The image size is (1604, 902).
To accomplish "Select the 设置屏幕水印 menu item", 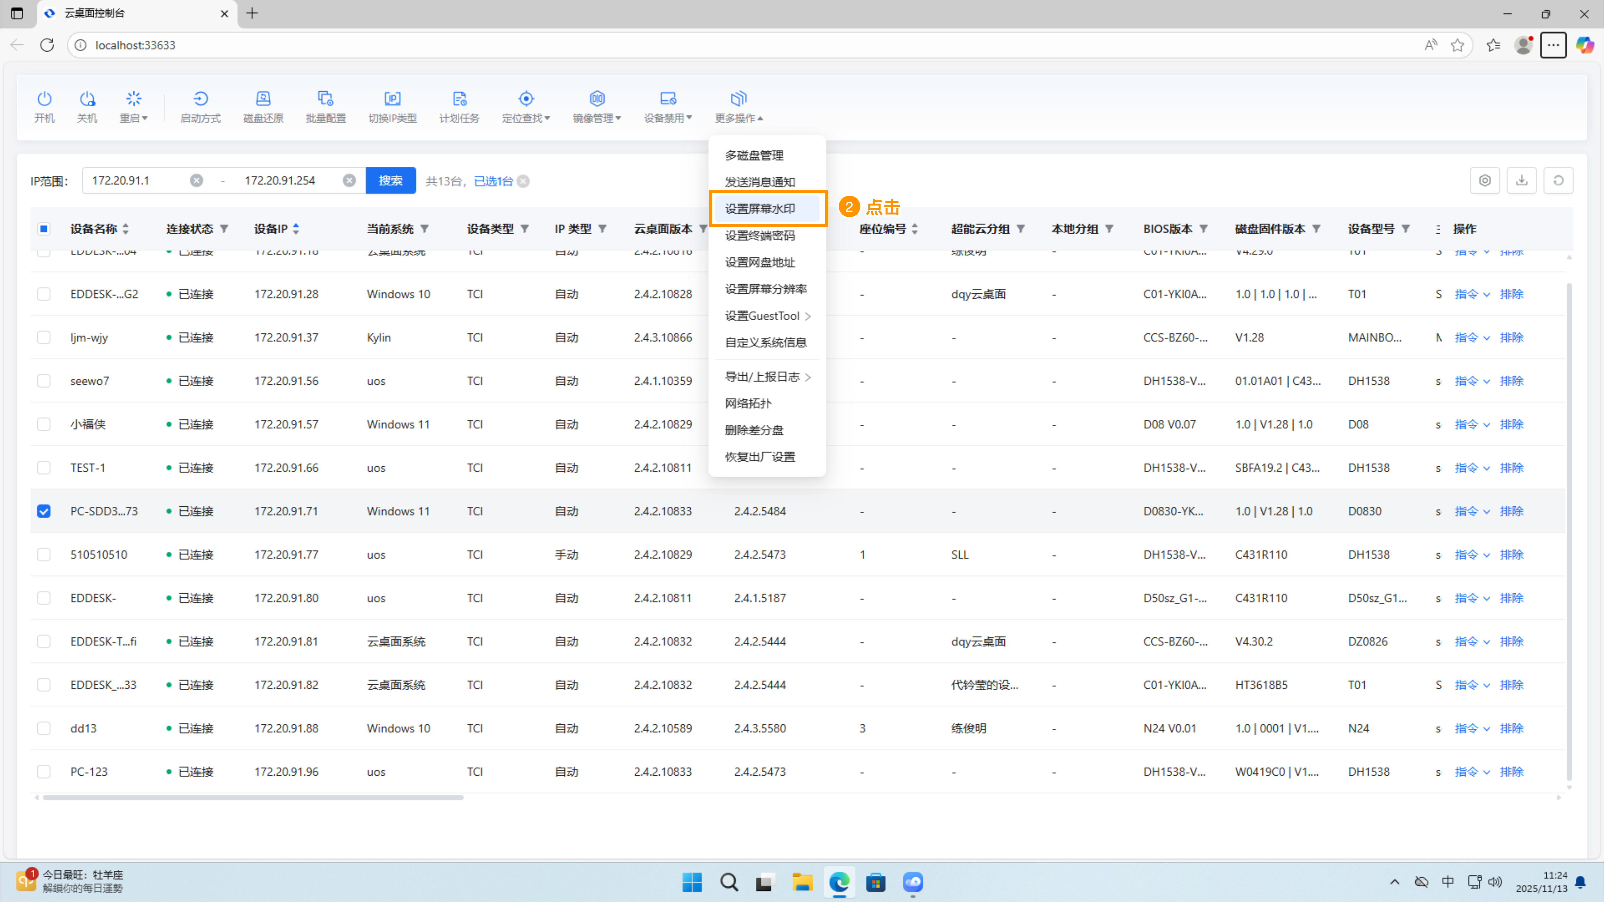I will [x=760, y=209].
